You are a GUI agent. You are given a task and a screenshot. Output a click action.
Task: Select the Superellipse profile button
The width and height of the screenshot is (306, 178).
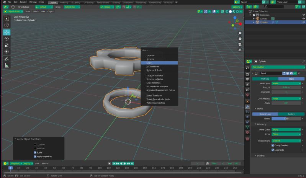tap(265, 114)
